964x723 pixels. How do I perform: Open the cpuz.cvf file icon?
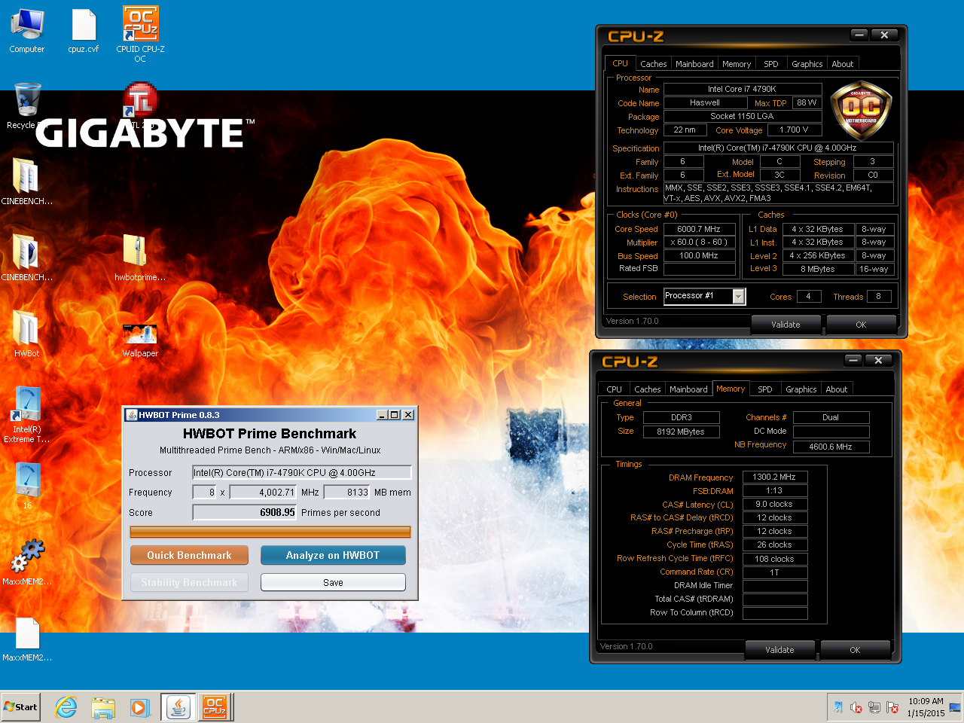(x=84, y=30)
